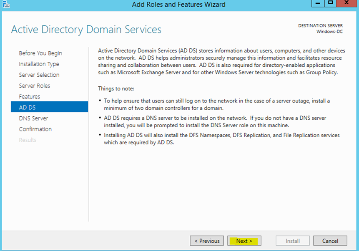Open the Features step

29,97
